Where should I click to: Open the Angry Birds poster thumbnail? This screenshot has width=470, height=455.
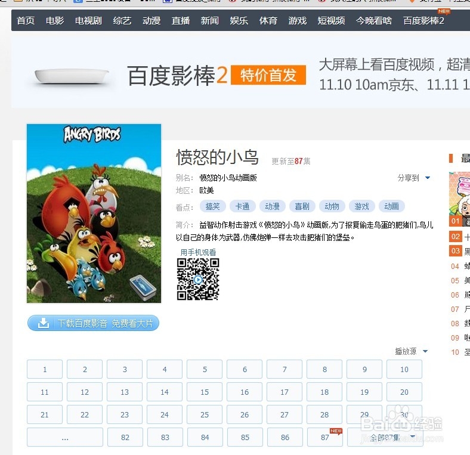pyautogui.click(x=94, y=213)
